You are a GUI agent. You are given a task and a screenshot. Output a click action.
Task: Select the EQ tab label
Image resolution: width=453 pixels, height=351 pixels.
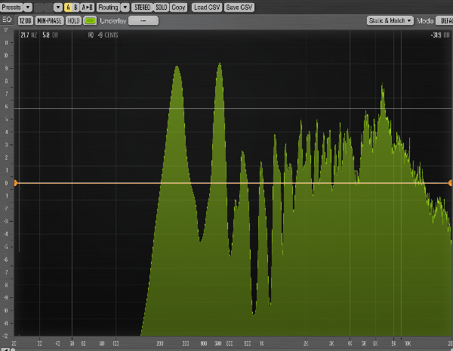tap(7, 20)
